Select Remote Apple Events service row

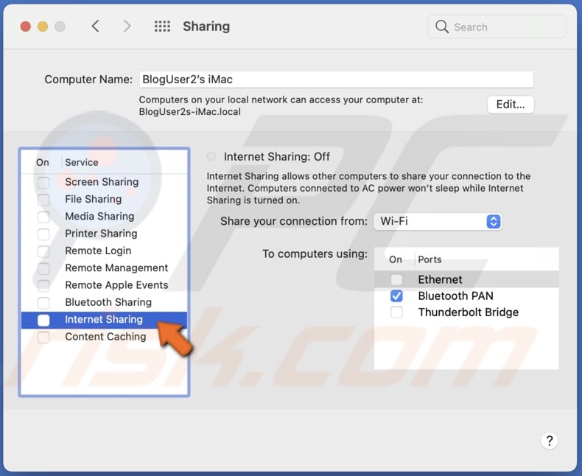pos(104,284)
